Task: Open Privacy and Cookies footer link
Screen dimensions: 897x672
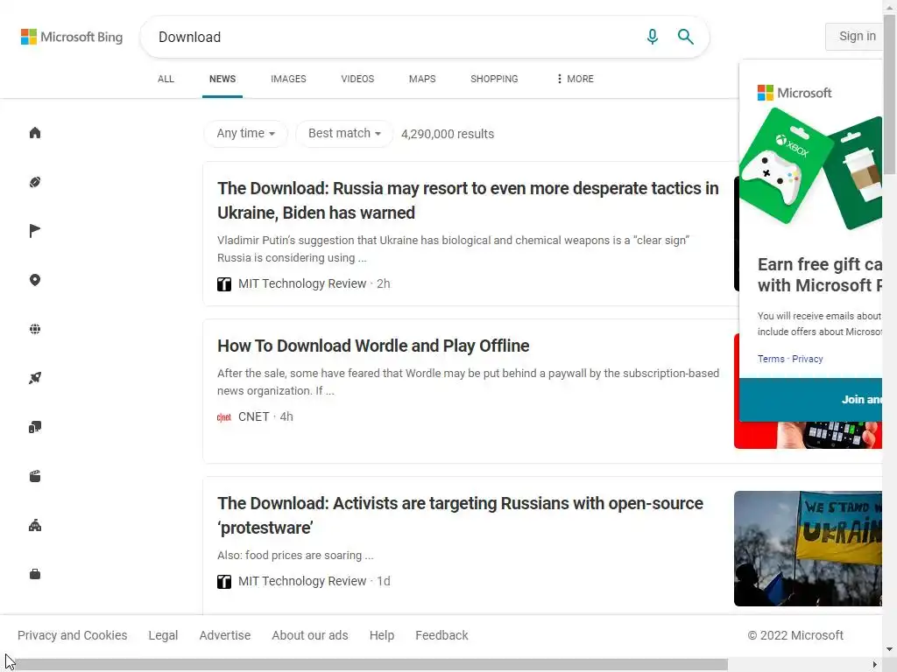Action: [x=72, y=635]
